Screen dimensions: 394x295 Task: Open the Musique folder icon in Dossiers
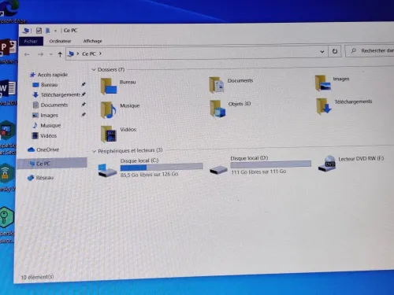pyautogui.click(x=109, y=110)
